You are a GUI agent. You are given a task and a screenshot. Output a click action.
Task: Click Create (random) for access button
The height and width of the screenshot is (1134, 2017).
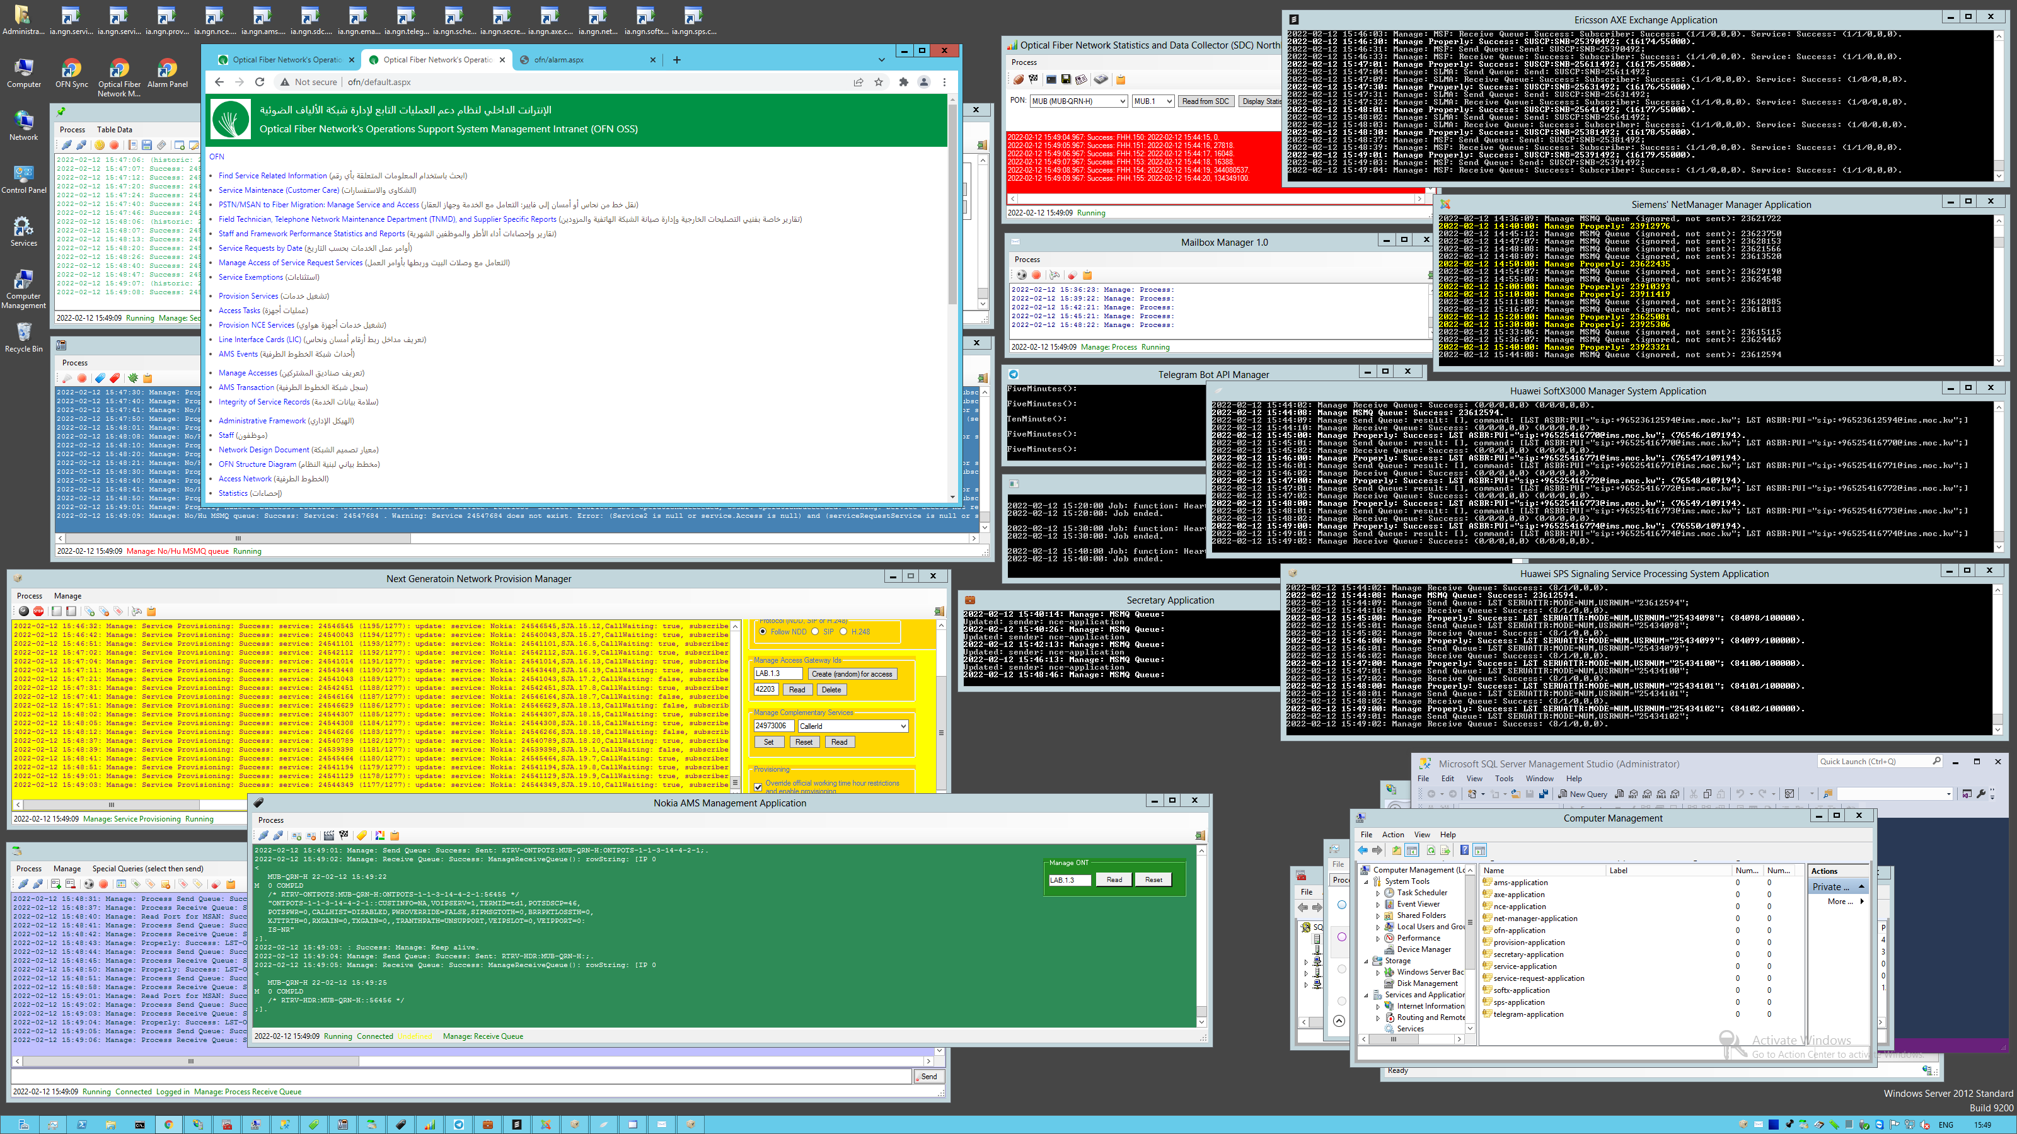pos(852,674)
